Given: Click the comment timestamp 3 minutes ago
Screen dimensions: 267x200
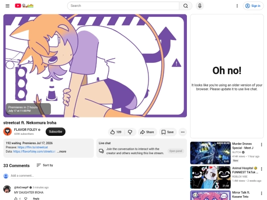Looking at the screenshot, I should click(x=41, y=188).
